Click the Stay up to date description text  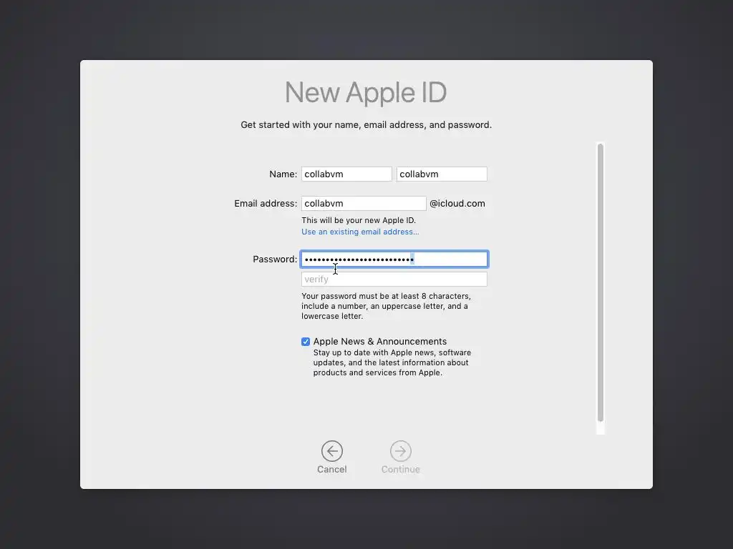(x=392, y=362)
